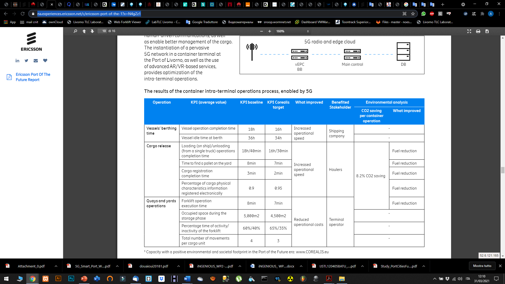Close the downloads bar
This screenshot has width=505, height=284.
point(500,266)
